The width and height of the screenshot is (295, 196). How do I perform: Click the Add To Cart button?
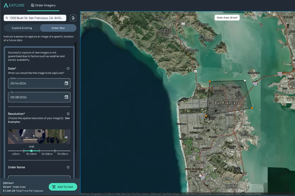[63, 187]
